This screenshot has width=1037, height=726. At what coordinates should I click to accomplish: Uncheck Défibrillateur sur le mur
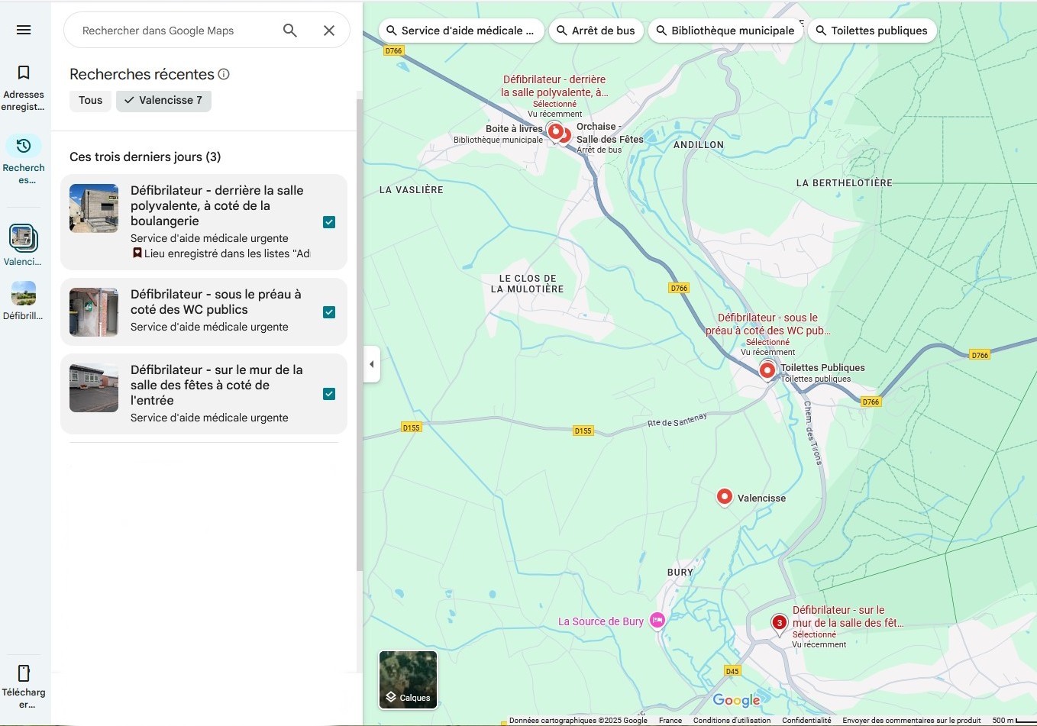click(x=329, y=394)
